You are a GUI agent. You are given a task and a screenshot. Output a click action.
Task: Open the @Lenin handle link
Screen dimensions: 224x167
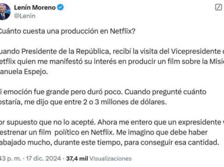(x=25, y=16)
